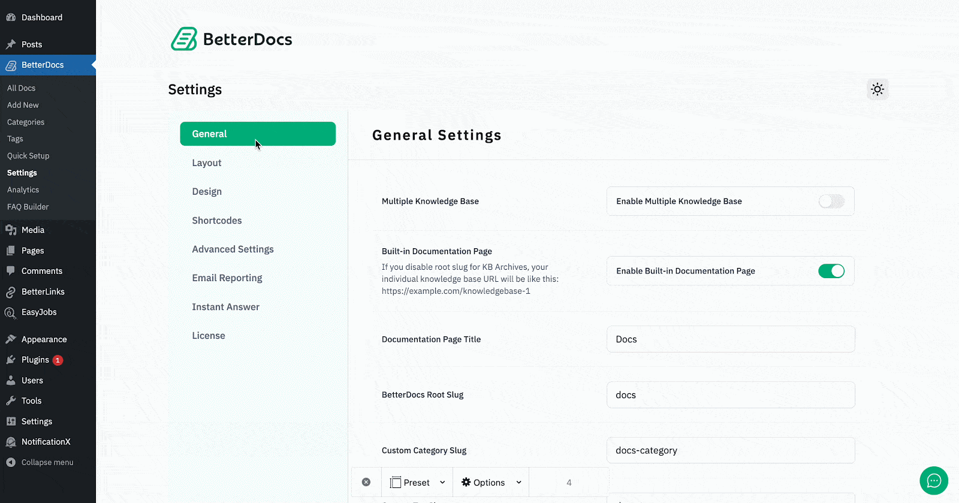Open NotificationX in the sidebar
The height and width of the screenshot is (503, 959).
[46, 442]
